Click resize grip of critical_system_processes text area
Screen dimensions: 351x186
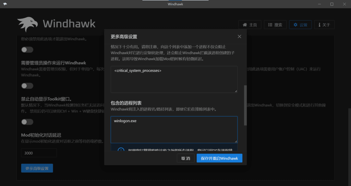point(236,91)
